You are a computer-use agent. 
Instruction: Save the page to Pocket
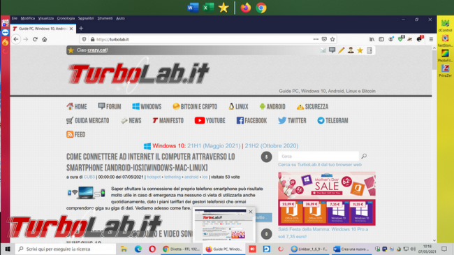[324, 39]
